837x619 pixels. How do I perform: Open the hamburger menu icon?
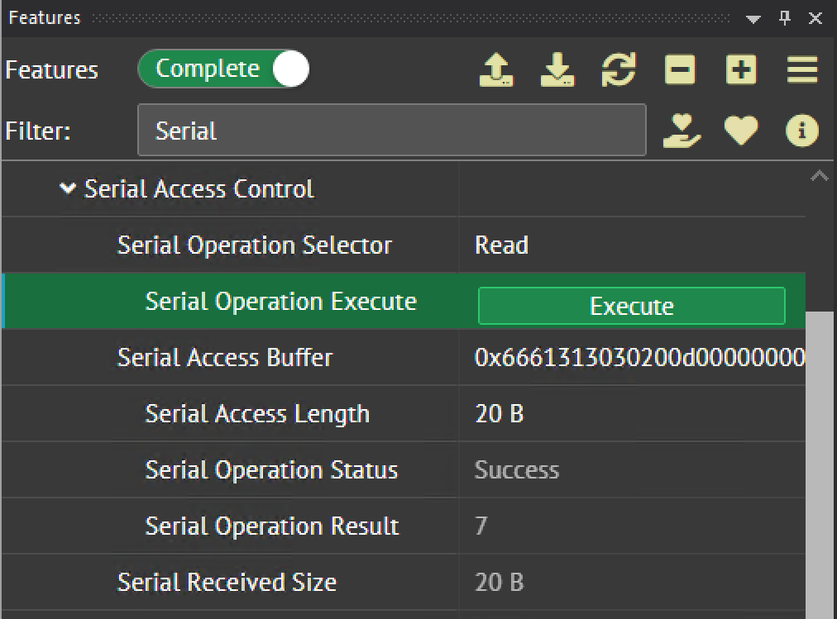point(802,70)
